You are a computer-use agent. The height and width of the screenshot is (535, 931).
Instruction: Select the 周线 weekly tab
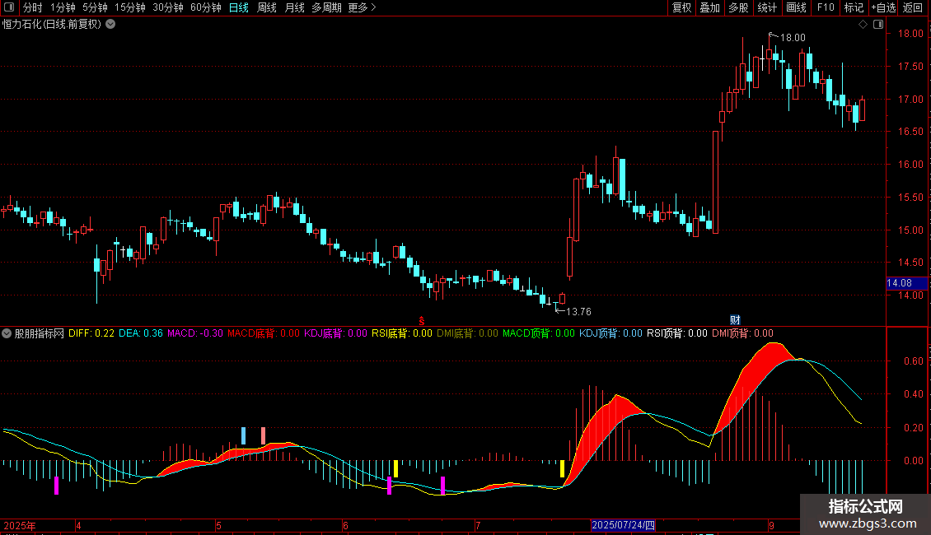tap(267, 7)
